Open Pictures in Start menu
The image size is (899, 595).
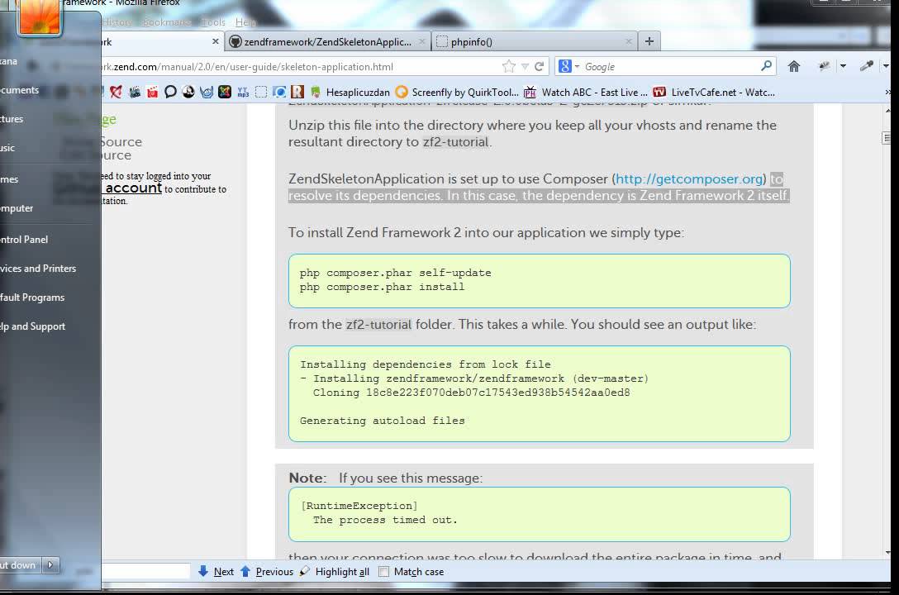tap(12, 119)
